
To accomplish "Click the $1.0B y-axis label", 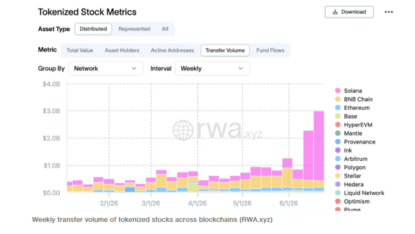I will tap(52, 166).
